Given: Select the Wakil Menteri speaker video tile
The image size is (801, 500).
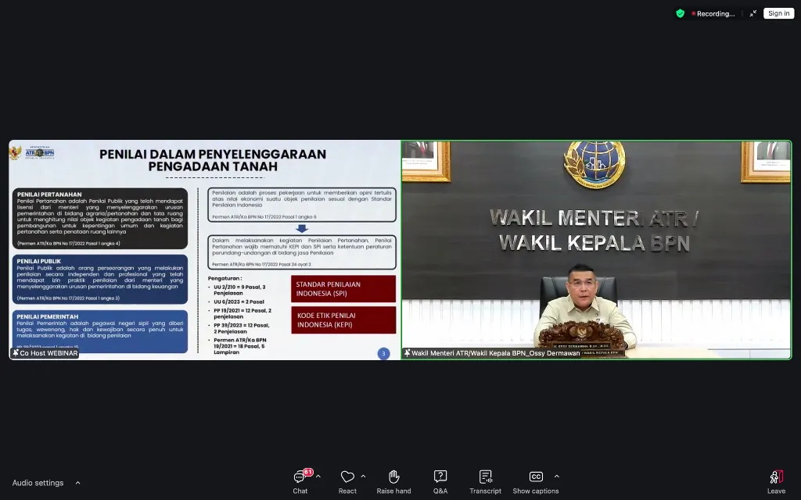Looking at the screenshot, I should pyautogui.click(x=596, y=250).
